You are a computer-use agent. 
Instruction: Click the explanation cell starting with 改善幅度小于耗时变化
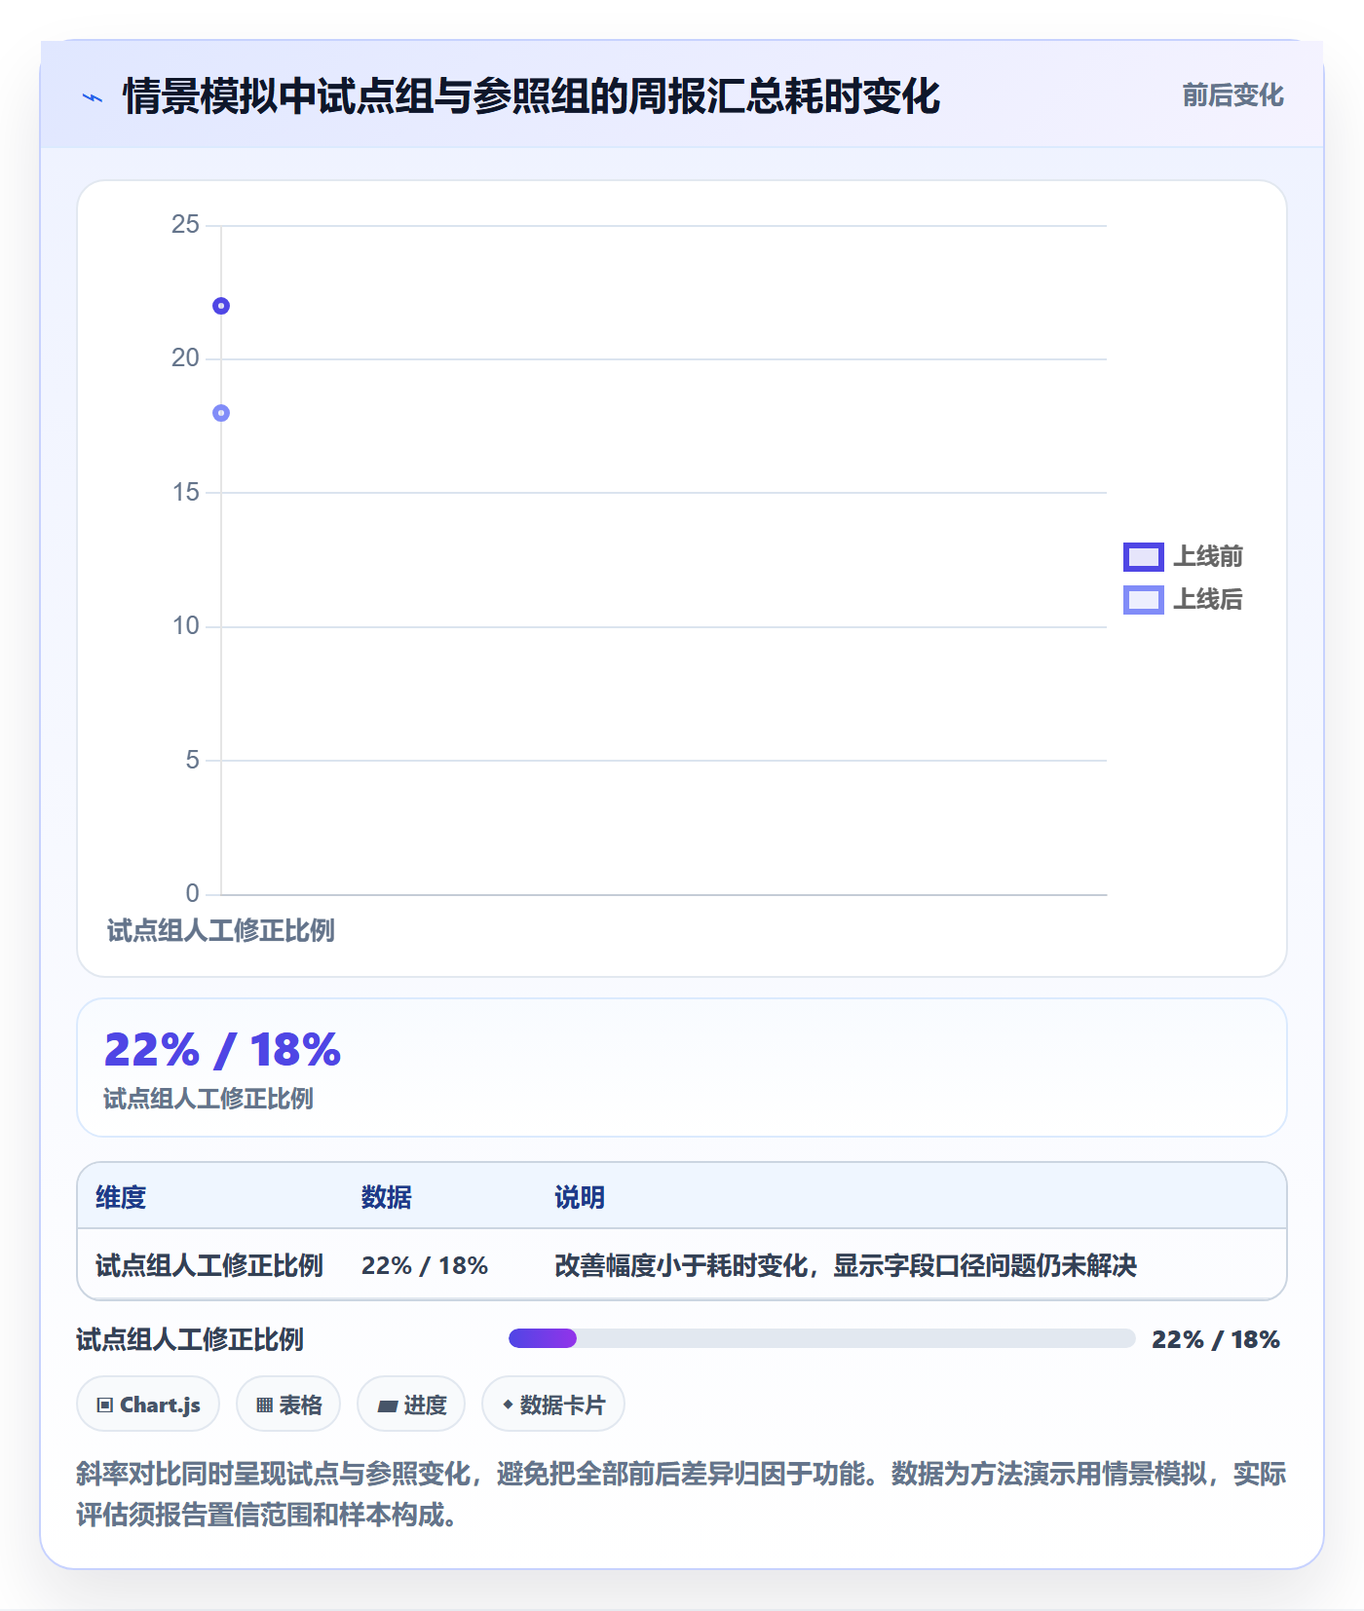tap(846, 1265)
